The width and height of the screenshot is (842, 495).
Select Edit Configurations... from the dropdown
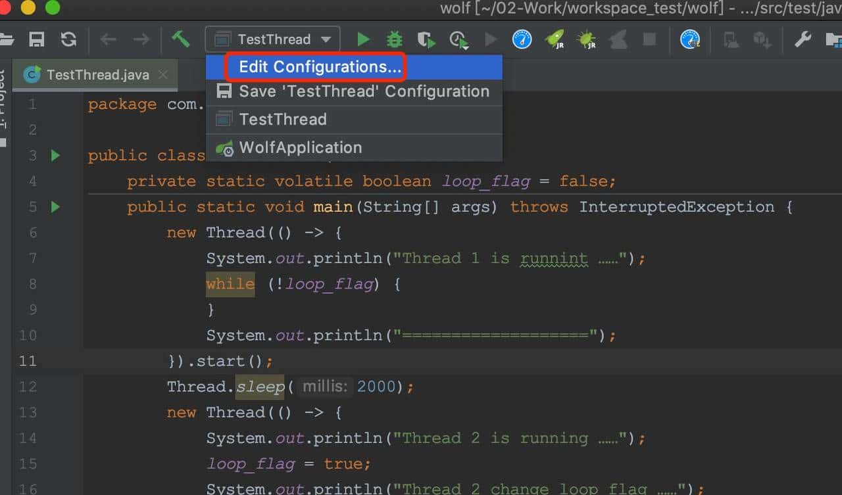pos(320,67)
